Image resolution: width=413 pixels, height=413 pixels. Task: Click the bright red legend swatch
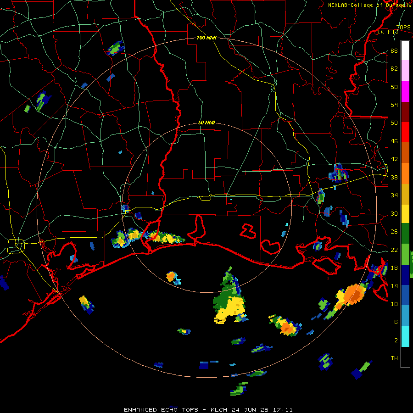(405, 132)
